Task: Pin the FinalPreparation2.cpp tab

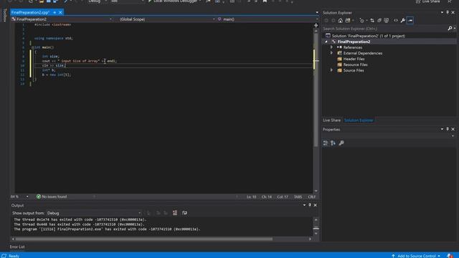Action: (x=55, y=12)
